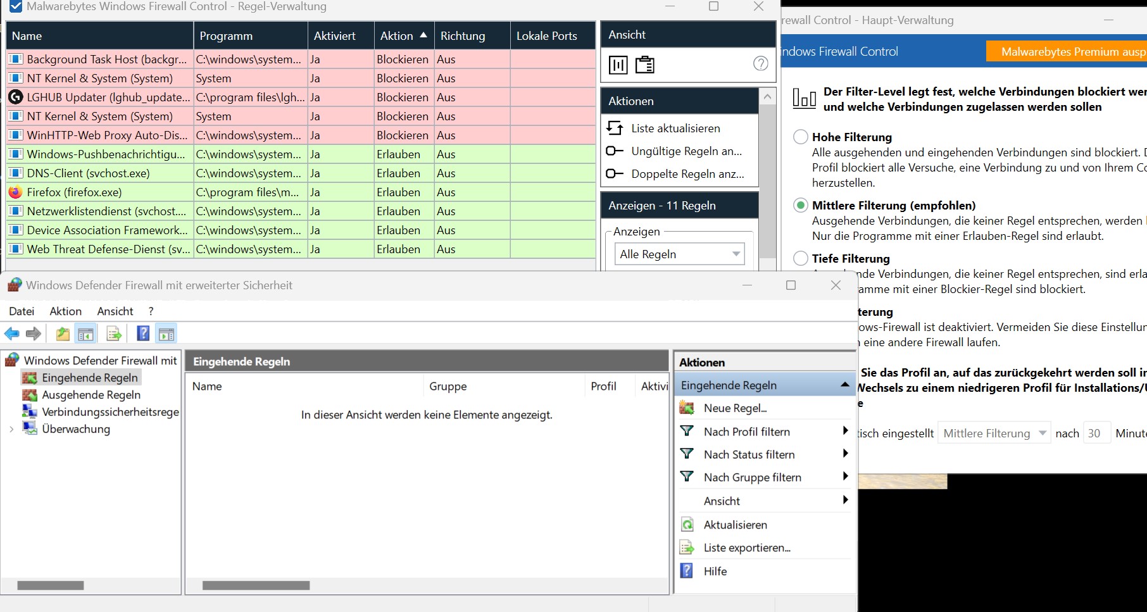The width and height of the screenshot is (1147, 612).
Task: Click the blue help icon in Defender toolbar
Action: (143, 333)
